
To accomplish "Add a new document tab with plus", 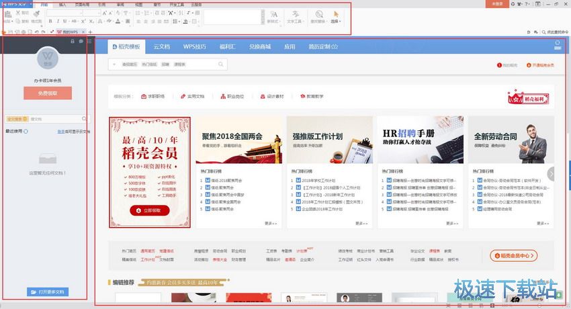I will pos(90,32).
